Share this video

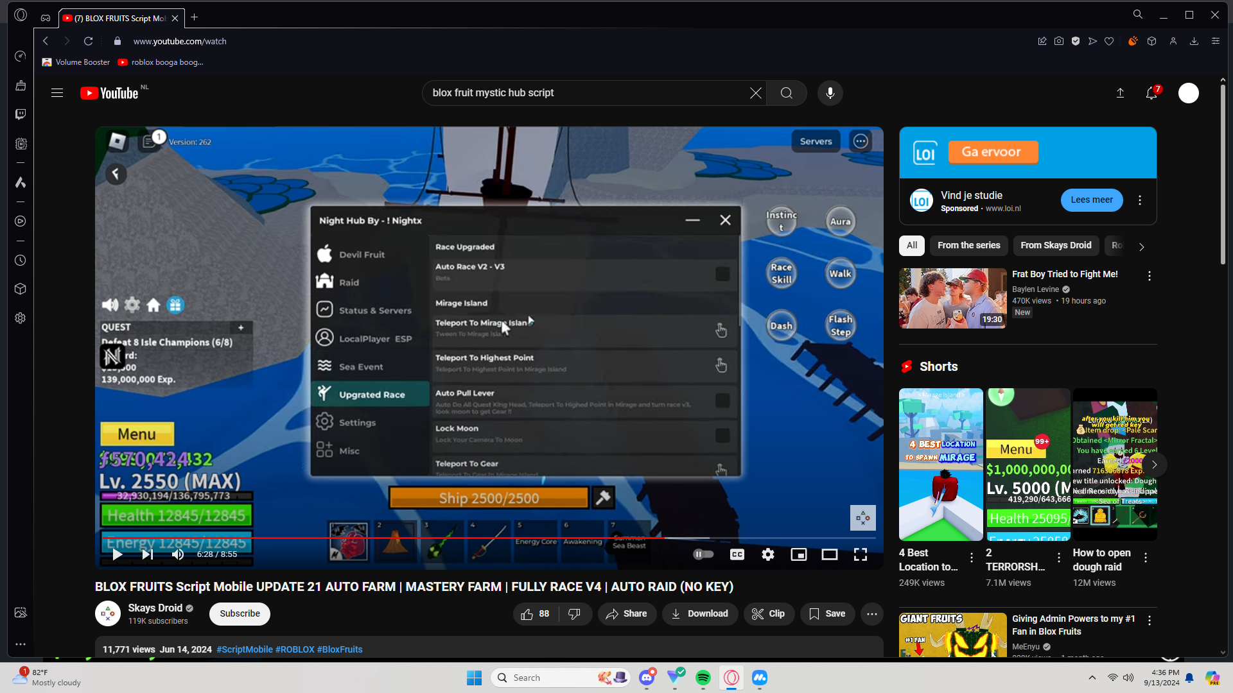pyautogui.click(x=627, y=614)
